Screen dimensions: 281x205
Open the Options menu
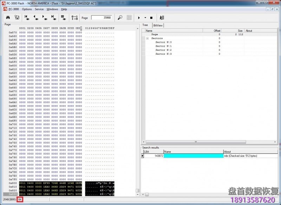coord(27,9)
